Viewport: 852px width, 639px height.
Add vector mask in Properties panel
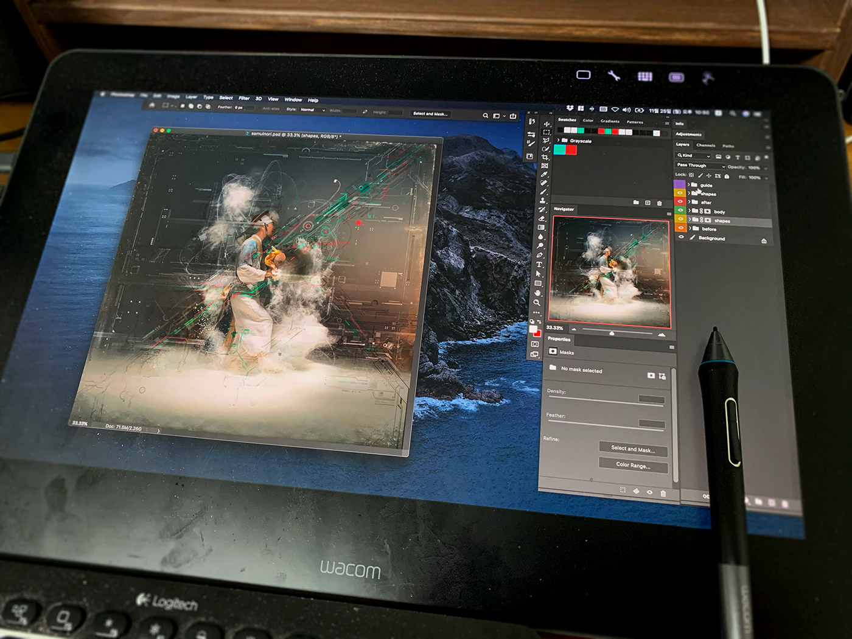pyautogui.click(x=662, y=376)
